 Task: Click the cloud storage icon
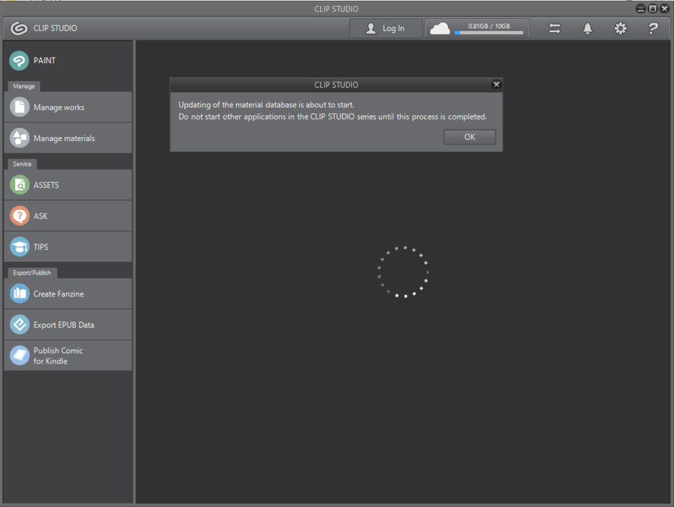(x=439, y=28)
